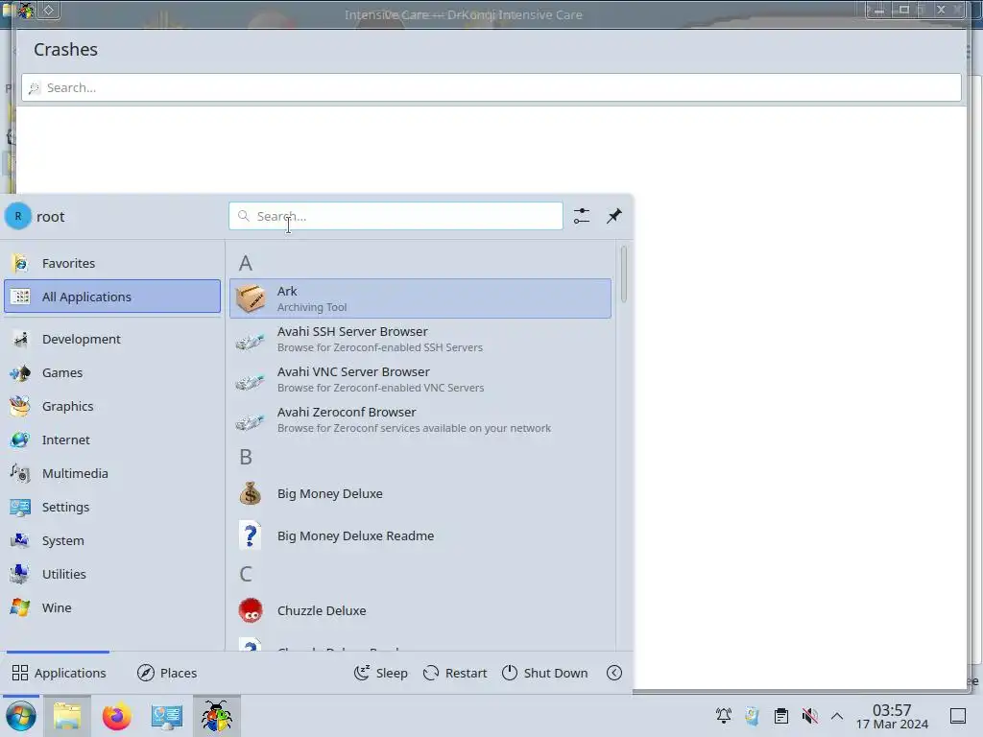Viewport: 983px width, 737px height.
Task: Open notifications bell in tray
Action: pyautogui.click(x=724, y=716)
